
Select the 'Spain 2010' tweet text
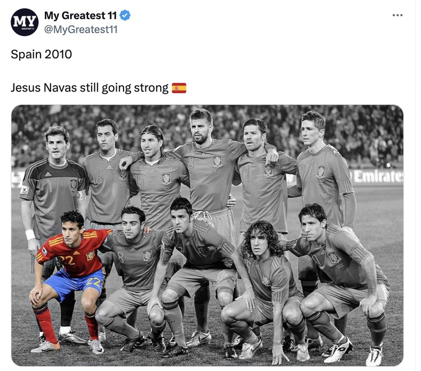(42, 54)
